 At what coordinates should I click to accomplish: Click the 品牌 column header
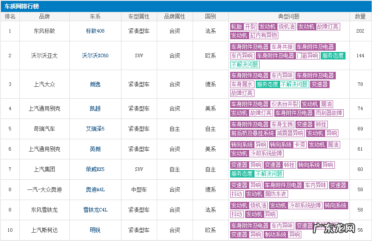pyautogui.click(x=44, y=17)
